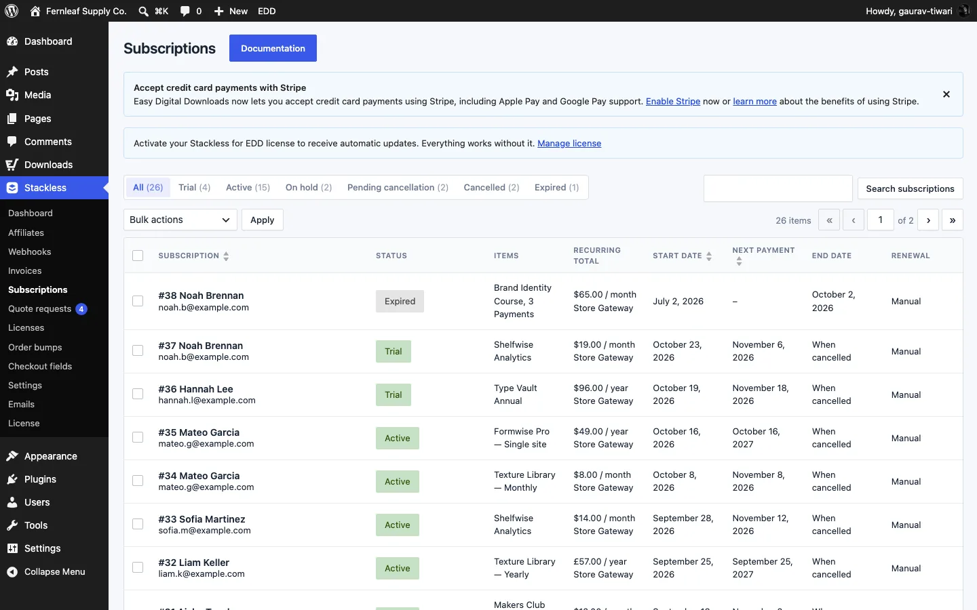Image resolution: width=977 pixels, height=610 pixels.
Task: Open the Dashboard gauge icon in sidebar
Action: coord(12,41)
